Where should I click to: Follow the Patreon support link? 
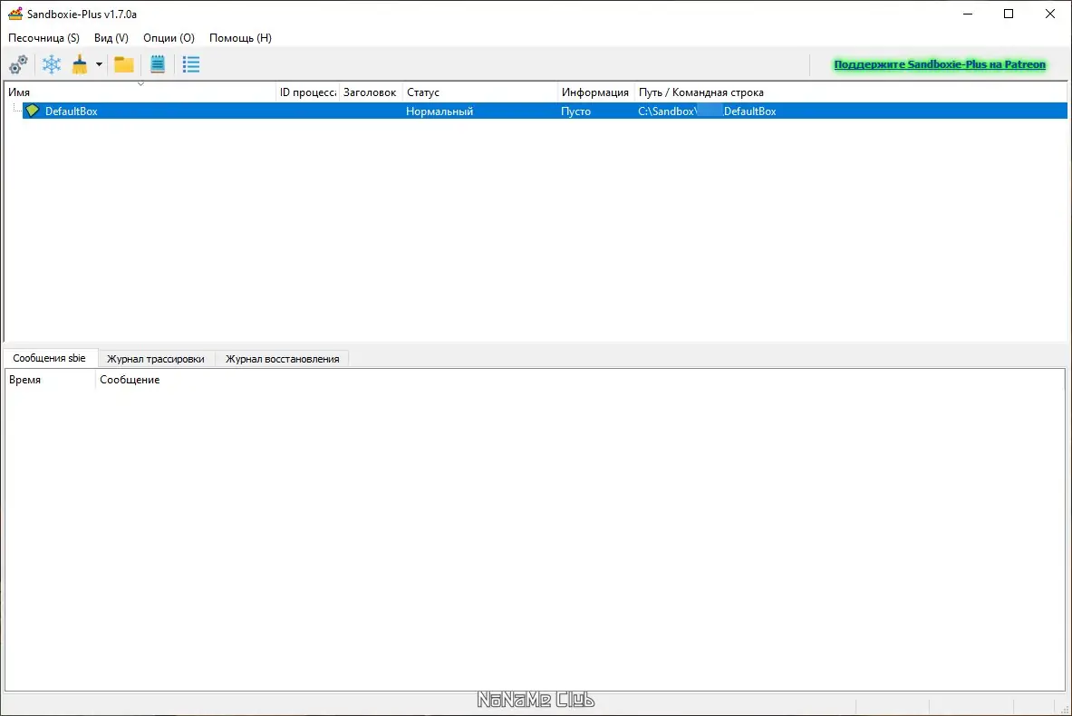tap(940, 64)
